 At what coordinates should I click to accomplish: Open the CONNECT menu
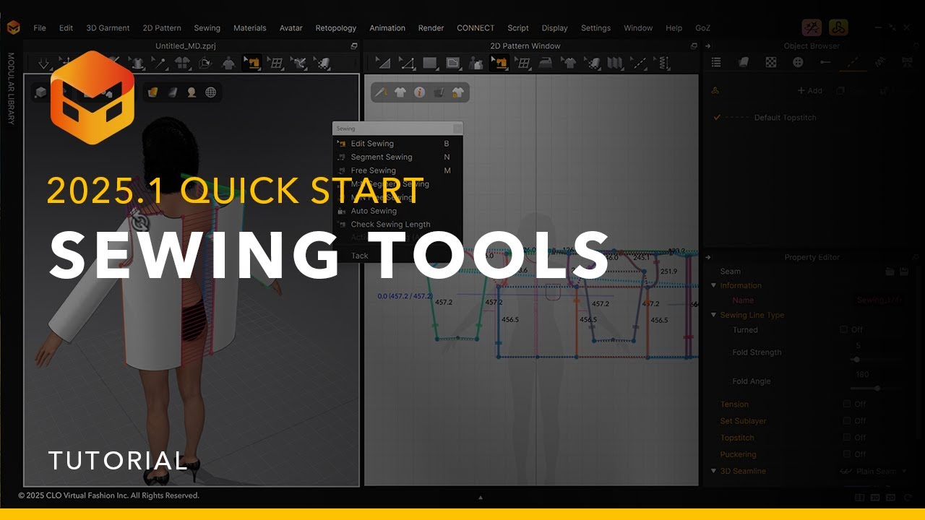click(476, 28)
